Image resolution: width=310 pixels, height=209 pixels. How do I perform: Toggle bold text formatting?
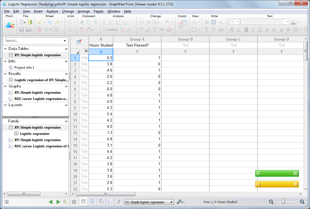[x=246, y=30]
